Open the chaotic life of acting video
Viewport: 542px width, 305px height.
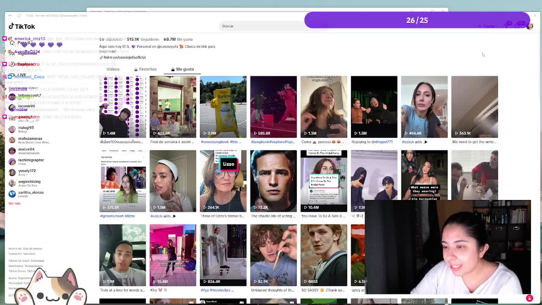(274, 181)
